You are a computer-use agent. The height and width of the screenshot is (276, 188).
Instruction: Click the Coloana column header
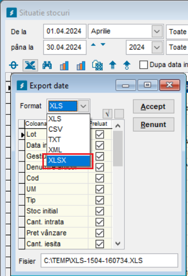click(36, 124)
